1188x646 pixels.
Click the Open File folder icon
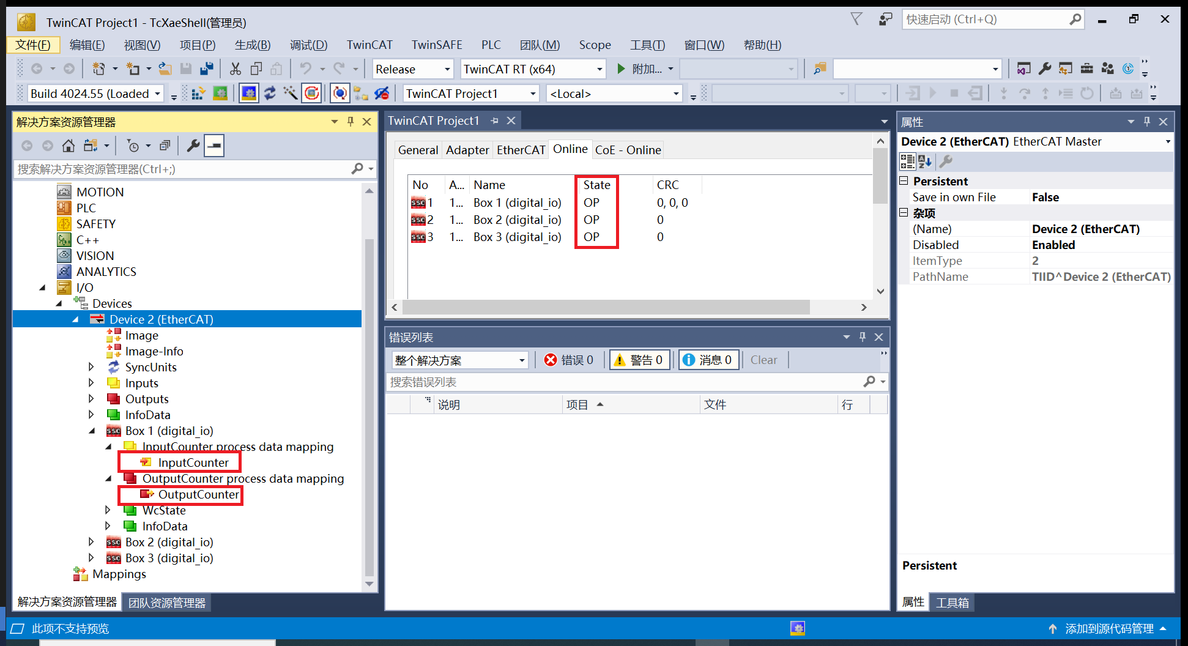point(165,69)
